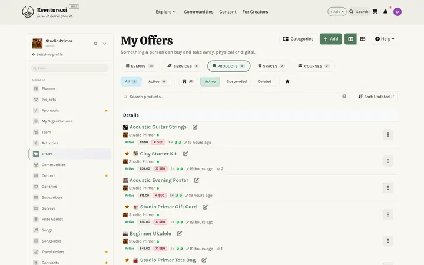Viewport: 424px width, 265px height.
Task: Open more options for Acoustic Evening Poster
Action: (387, 188)
